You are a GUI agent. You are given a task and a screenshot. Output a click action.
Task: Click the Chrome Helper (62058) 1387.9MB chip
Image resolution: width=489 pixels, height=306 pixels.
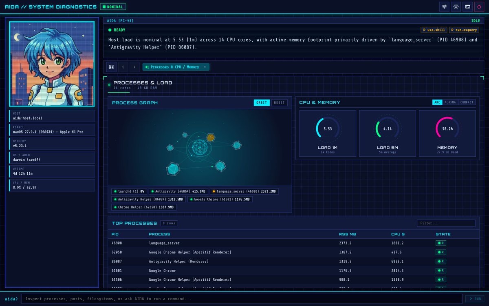[x=144, y=207]
